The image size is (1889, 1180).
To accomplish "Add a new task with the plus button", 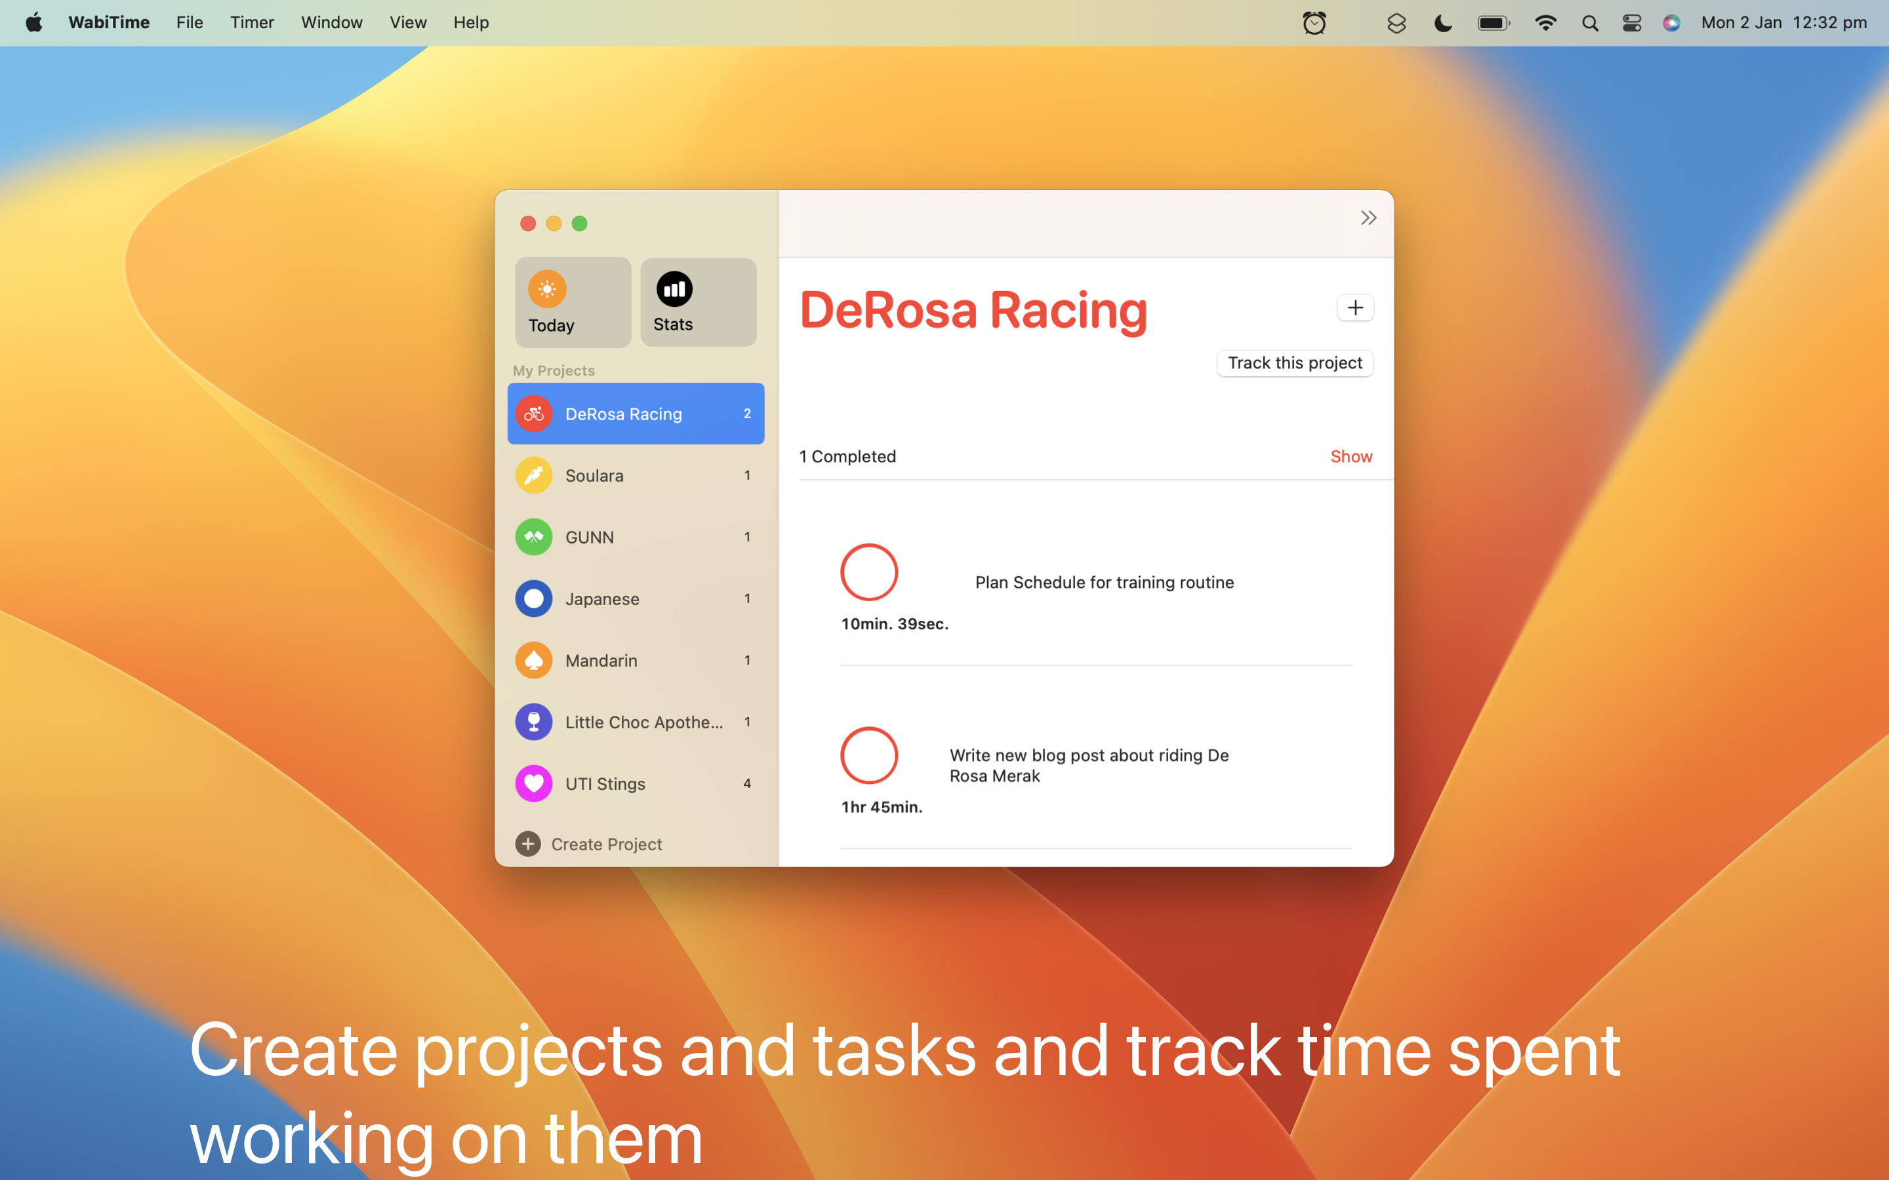I will click(1355, 308).
